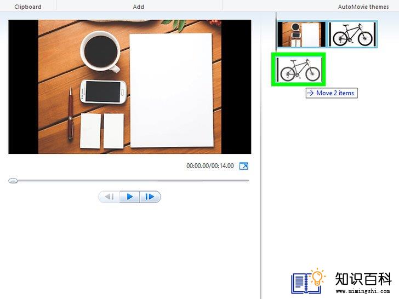This screenshot has width=399, height=299.
Task: Select the bicycle clip in the second row
Action: (299, 70)
